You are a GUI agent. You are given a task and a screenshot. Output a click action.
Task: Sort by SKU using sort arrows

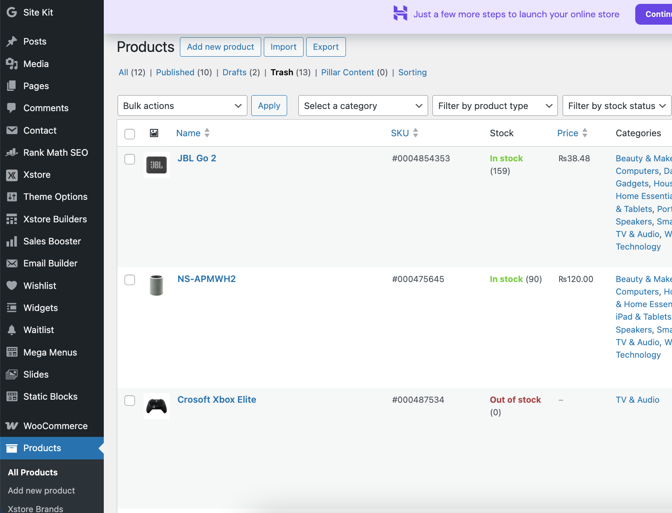click(x=416, y=133)
